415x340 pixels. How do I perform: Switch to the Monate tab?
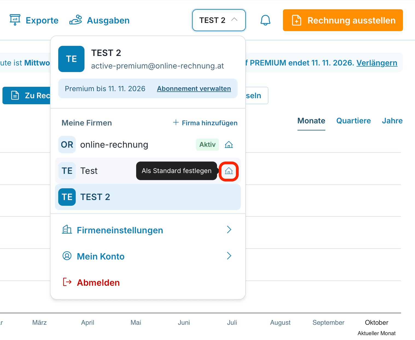point(311,121)
